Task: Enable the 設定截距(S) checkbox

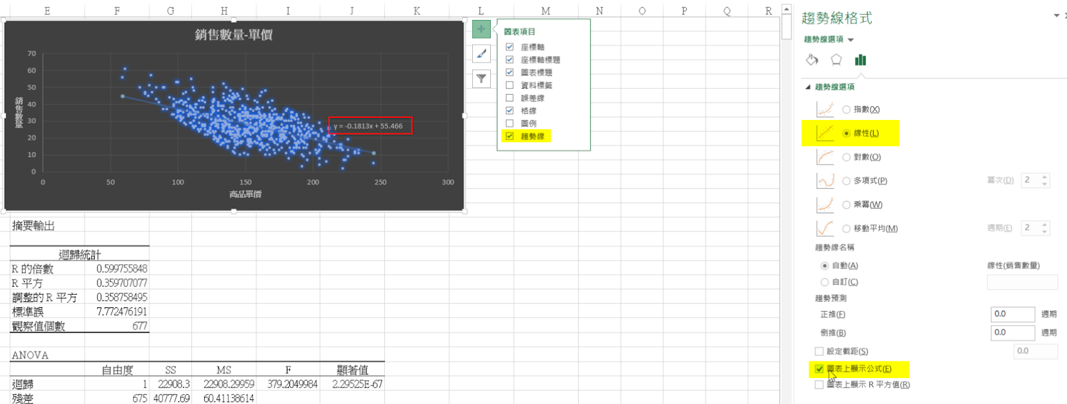Action: coord(819,351)
